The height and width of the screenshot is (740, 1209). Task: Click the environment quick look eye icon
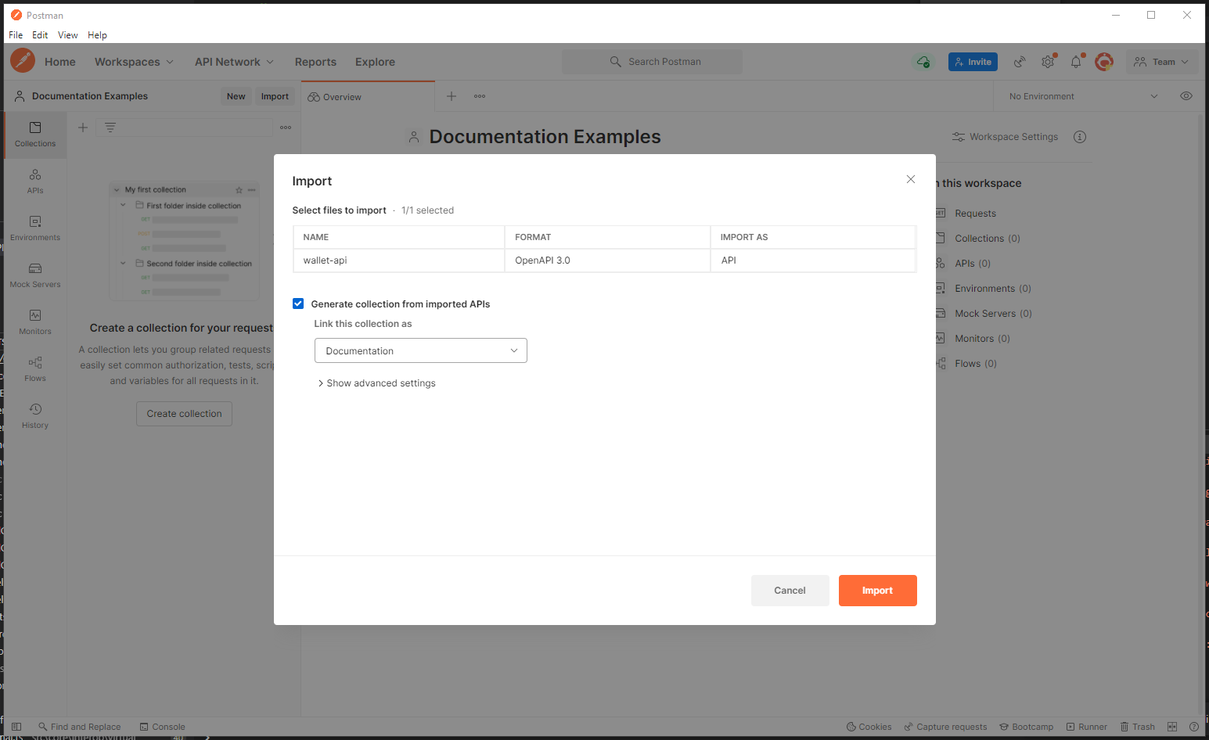pyautogui.click(x=1186, y=96)
